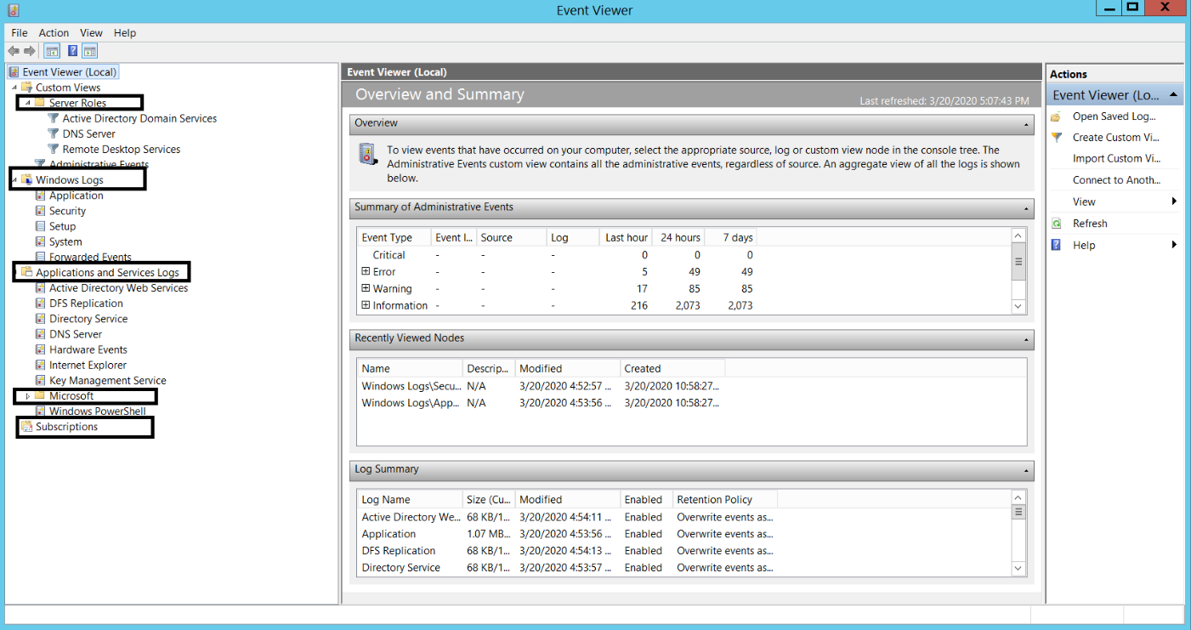Click Connect to Another Computer action

pyautogui.click(x=1114, y=180)
